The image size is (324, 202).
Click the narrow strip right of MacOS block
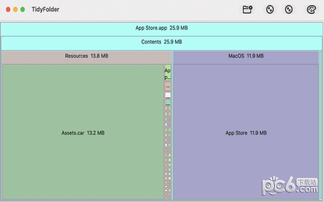(x=321, y=125)
